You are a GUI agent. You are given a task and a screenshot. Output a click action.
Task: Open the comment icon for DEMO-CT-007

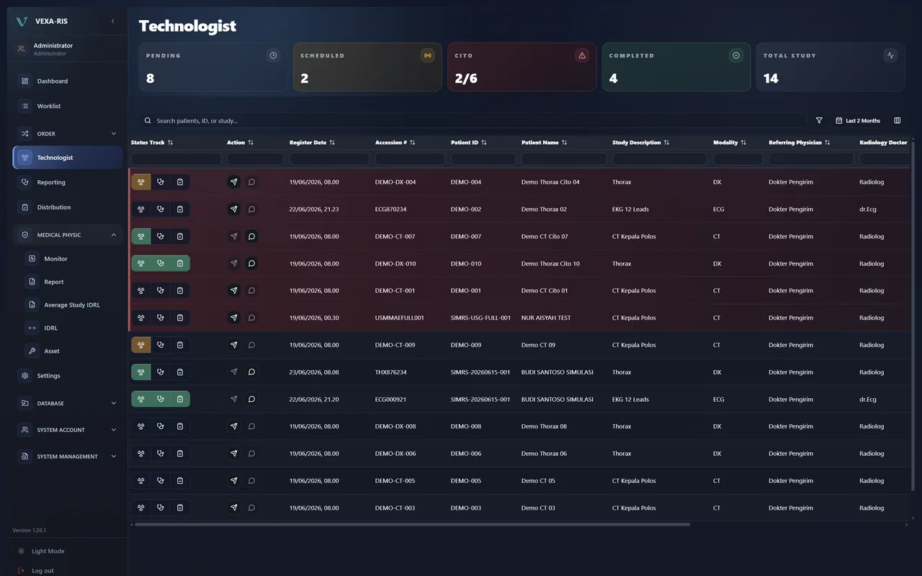pyautogui.click(x=251, y=236)
